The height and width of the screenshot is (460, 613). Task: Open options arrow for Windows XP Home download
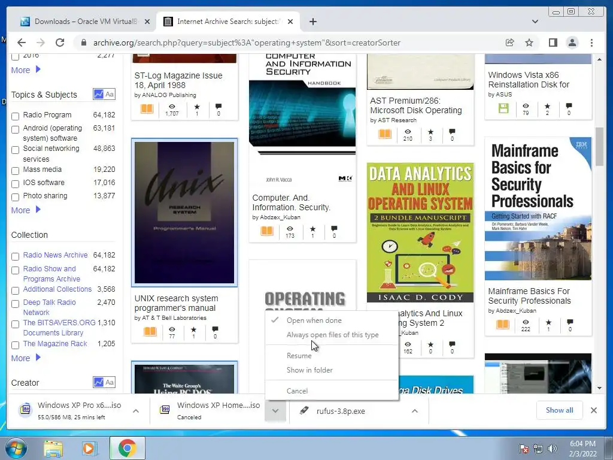pos(275,411)
